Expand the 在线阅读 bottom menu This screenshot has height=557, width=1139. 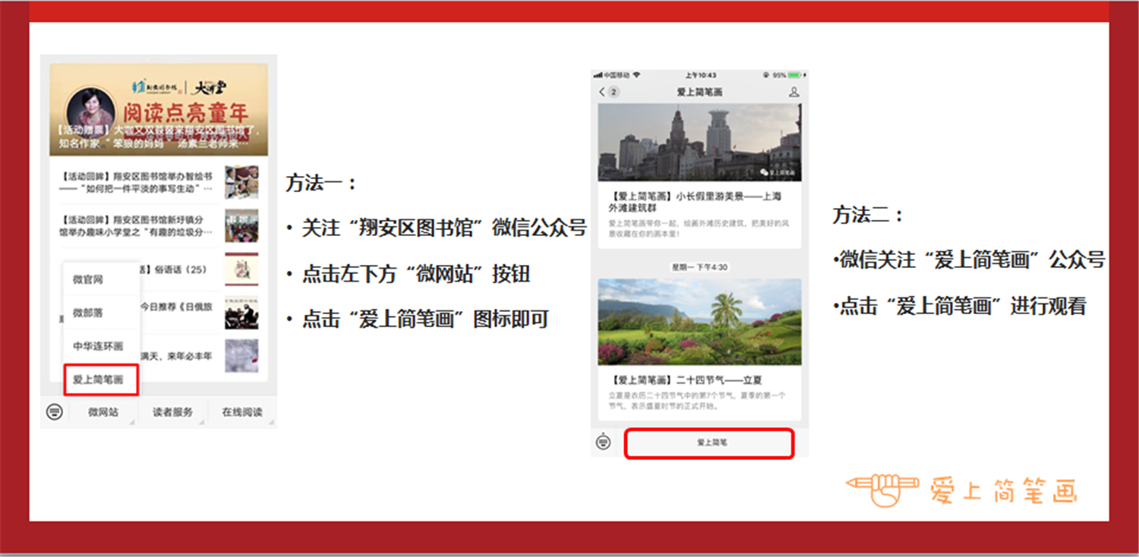(242, 412)
